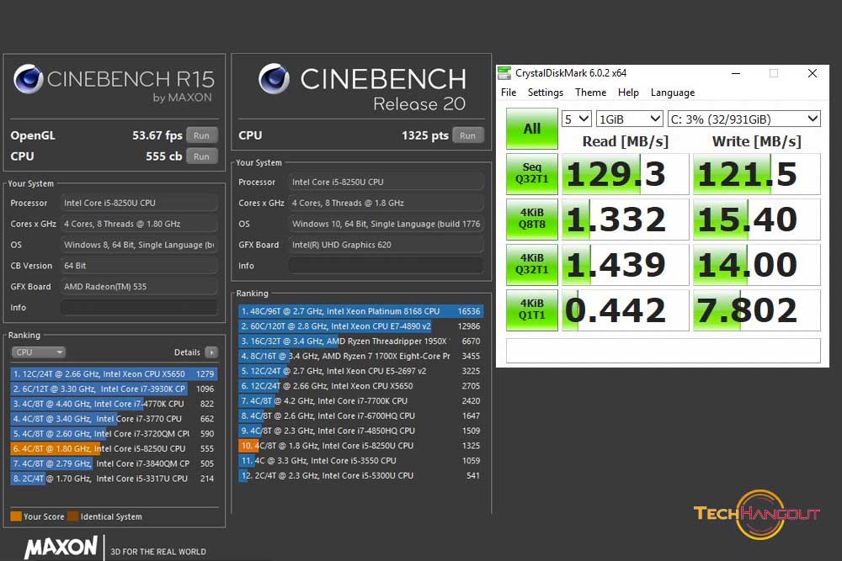This screenshot has height=561, width=842.
Task: Select R15 ranking row Intel Core i7-3720QM
Action: pyautogui.click(x=114, y=434)
